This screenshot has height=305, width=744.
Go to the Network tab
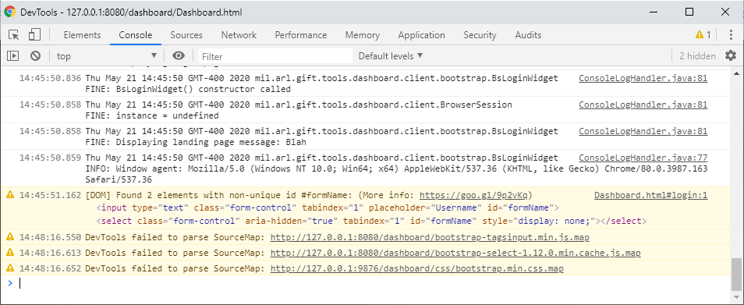point(239,34)
